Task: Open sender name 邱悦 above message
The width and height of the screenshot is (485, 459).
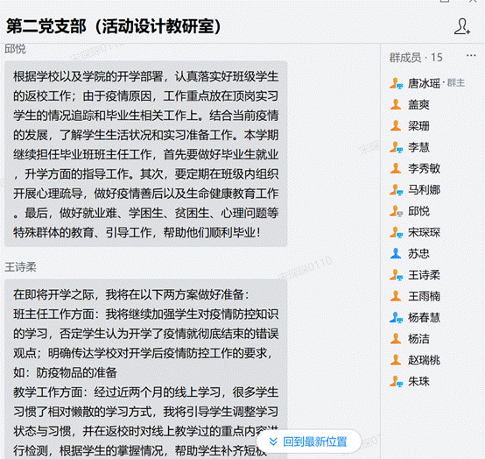Action: (x=15, y=49)
